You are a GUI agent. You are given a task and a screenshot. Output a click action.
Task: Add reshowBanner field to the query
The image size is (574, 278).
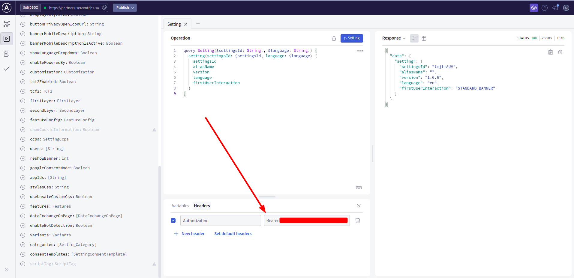23,158
